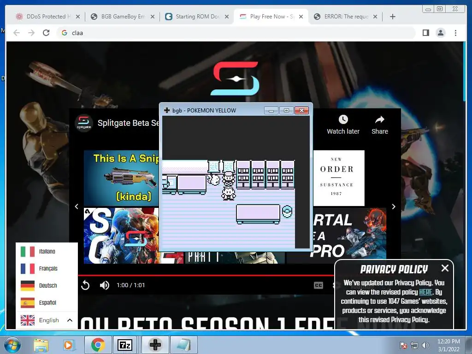Choose Español language
The width and height of the screenshot is (472, 354).
(47, 302)
